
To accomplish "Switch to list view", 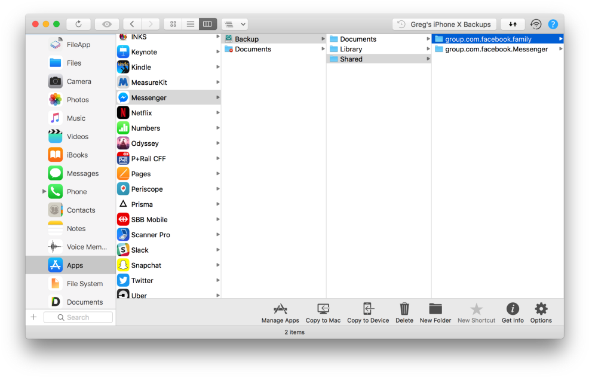I will 191,24.
